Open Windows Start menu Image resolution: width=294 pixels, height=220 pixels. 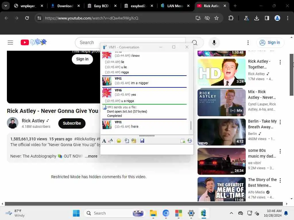click(x=76, y=213)
